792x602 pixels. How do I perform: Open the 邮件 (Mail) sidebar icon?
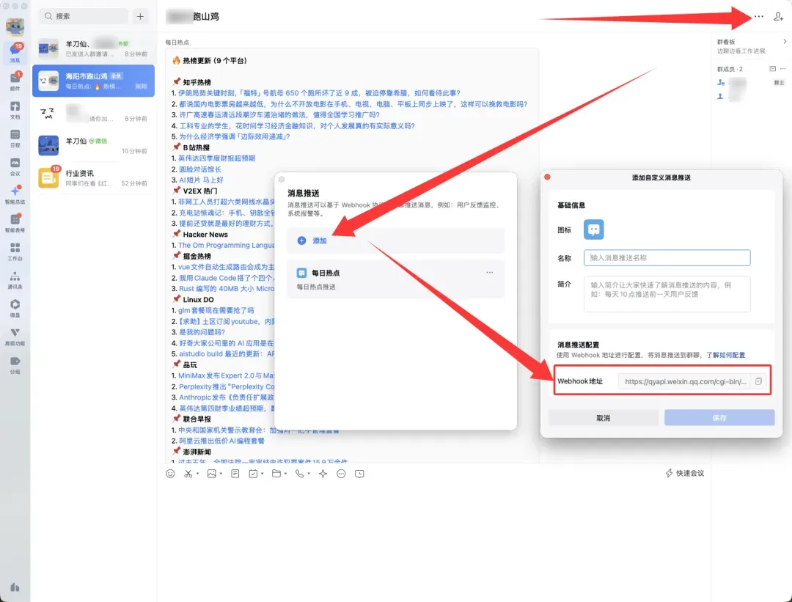15,81
